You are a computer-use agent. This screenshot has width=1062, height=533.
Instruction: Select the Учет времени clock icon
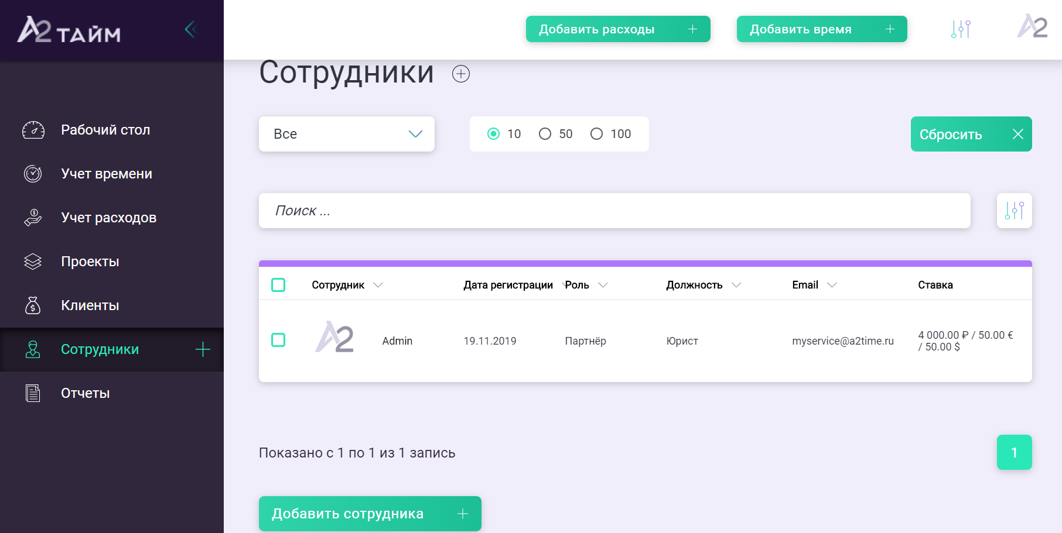[x=33, y=174]
